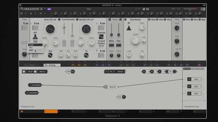The height and width of the screenshot is (122, 218).
Task: Click the BP filter type triangle icon
Action: pos(129,28)
